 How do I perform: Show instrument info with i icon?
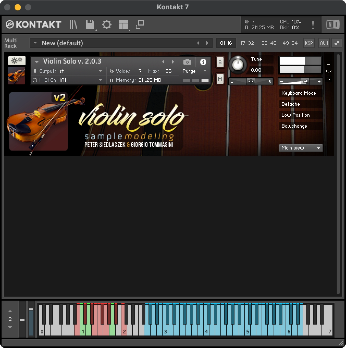[x=203, y=62]
